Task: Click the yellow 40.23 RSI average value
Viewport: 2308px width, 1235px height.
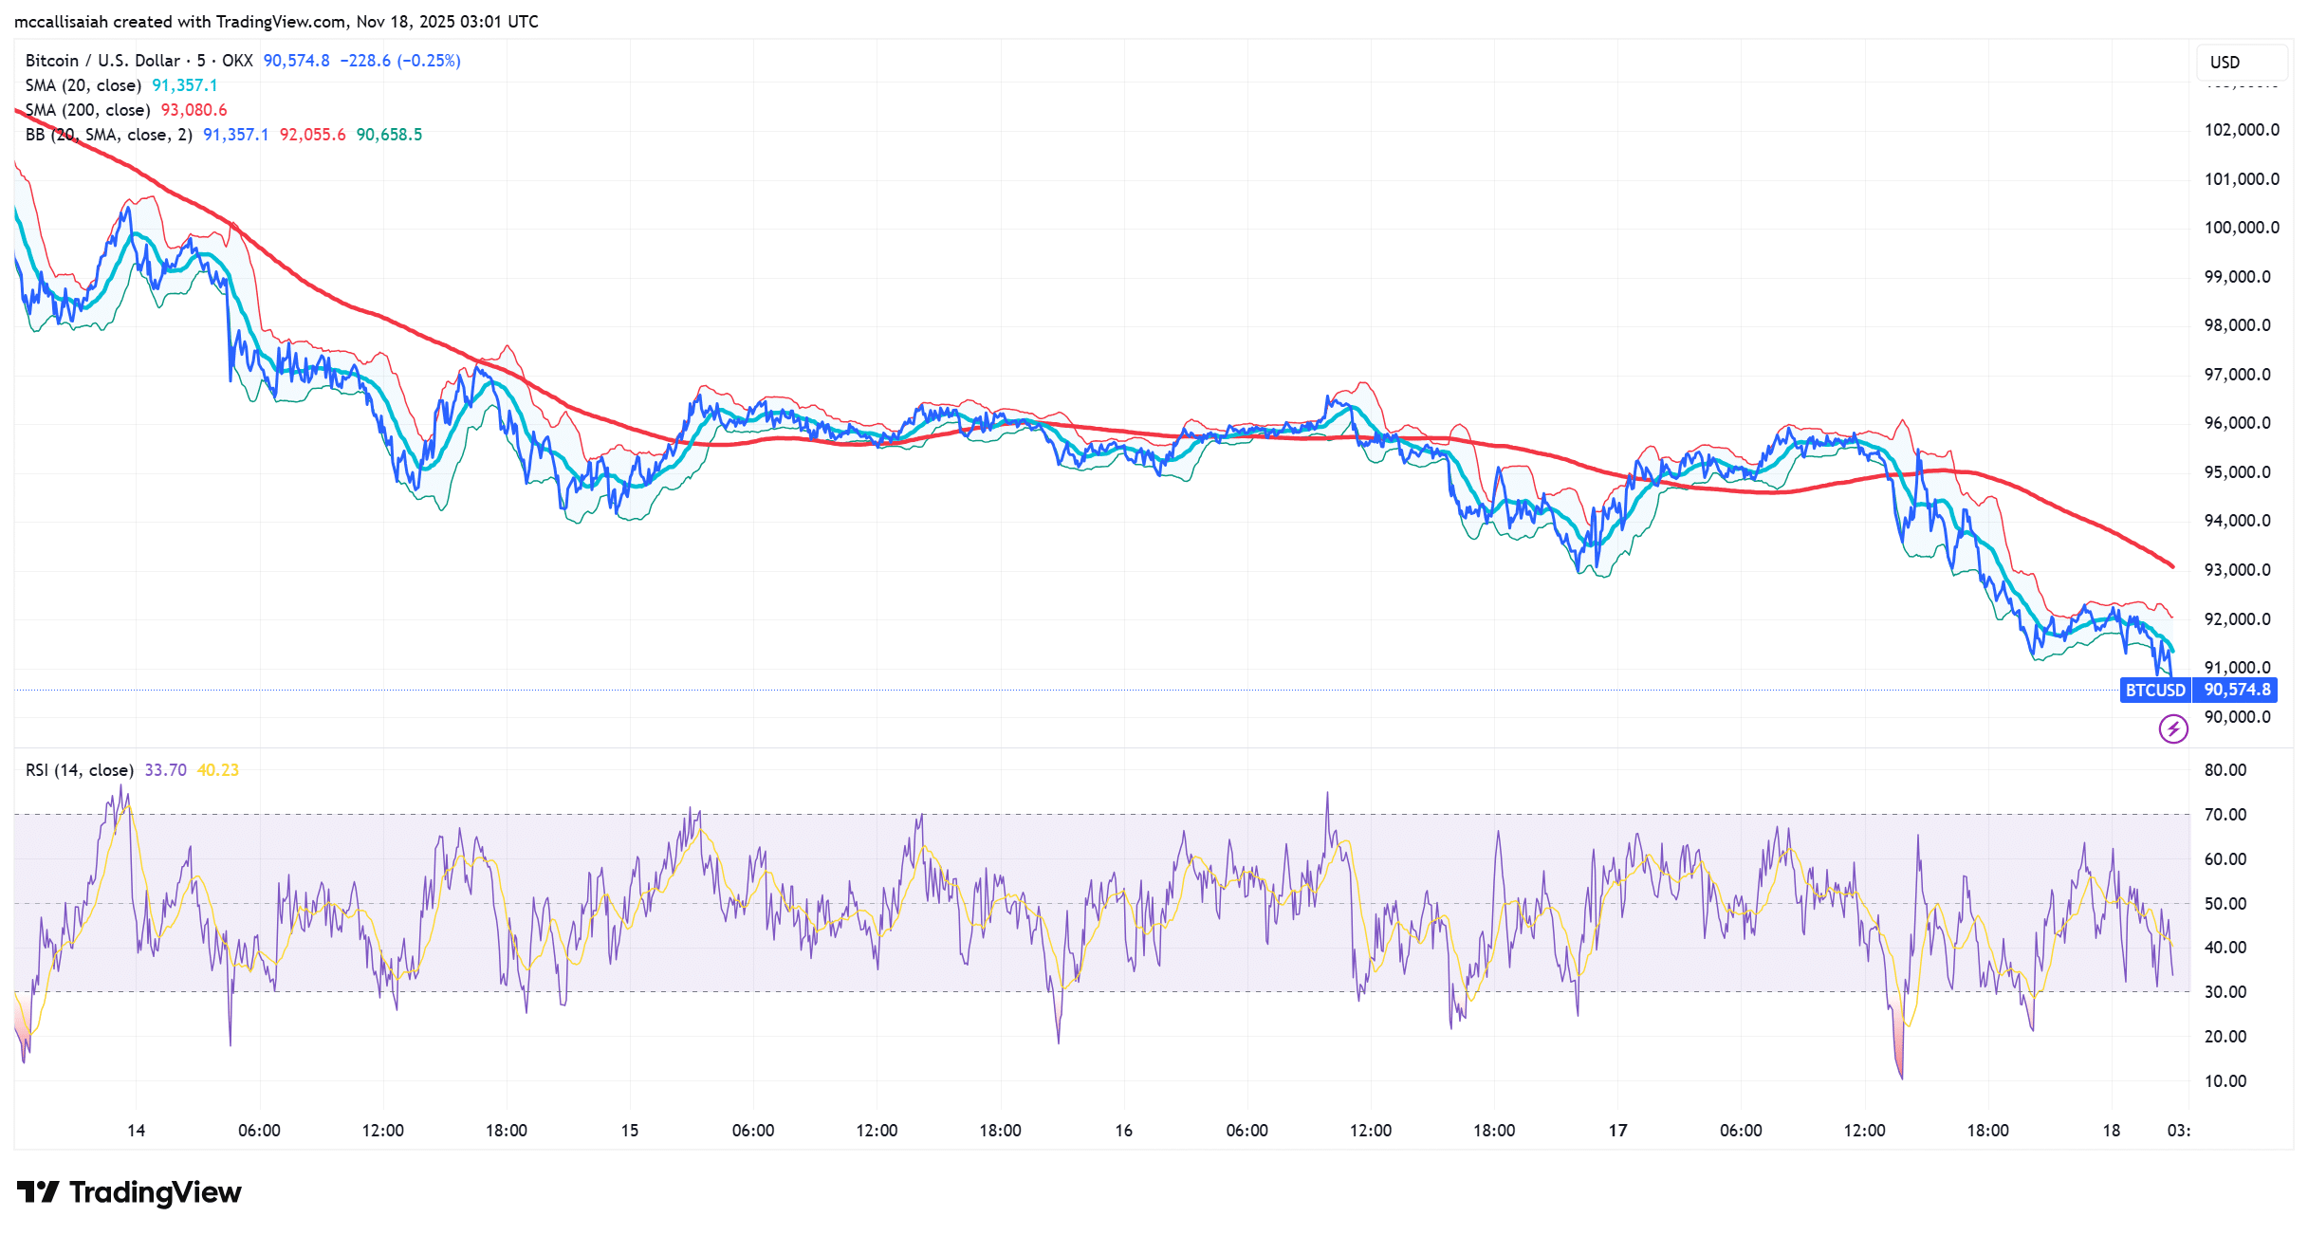Action: pyautogui.click(x=217, y=770)
